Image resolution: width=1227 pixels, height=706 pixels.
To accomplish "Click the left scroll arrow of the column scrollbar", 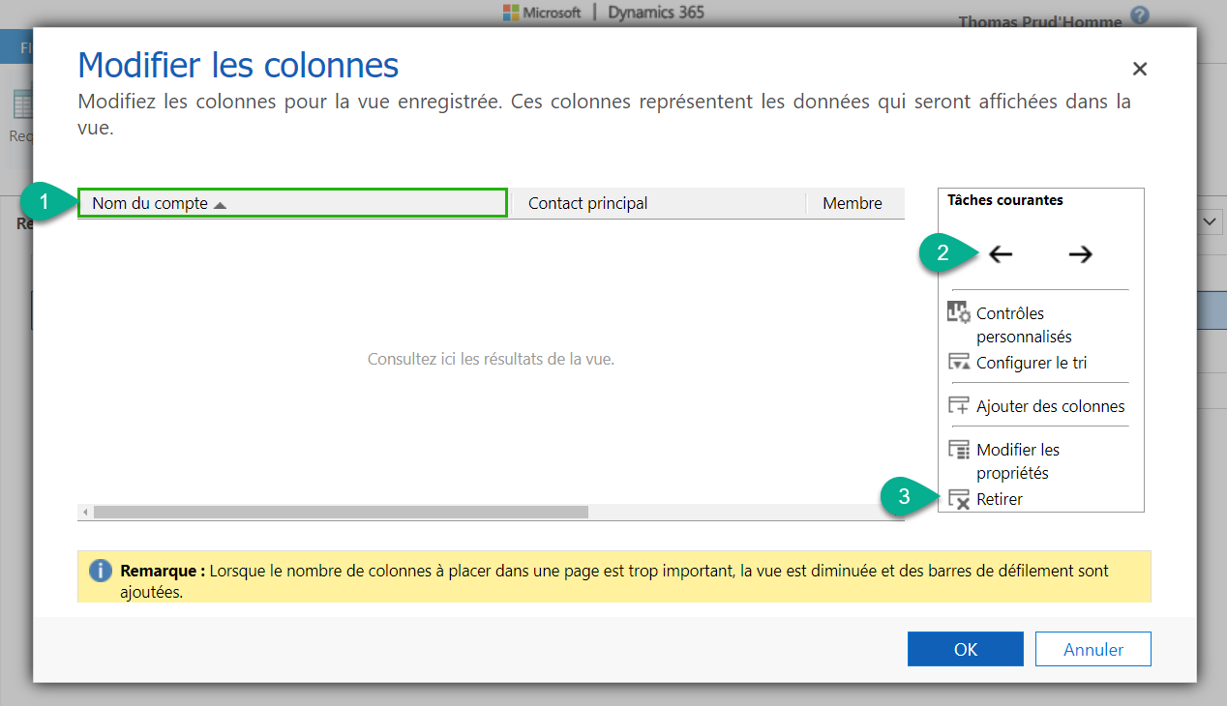I will 85,512.
